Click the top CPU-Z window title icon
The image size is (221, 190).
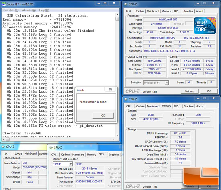pyautogui.click(x=125, y=4)
